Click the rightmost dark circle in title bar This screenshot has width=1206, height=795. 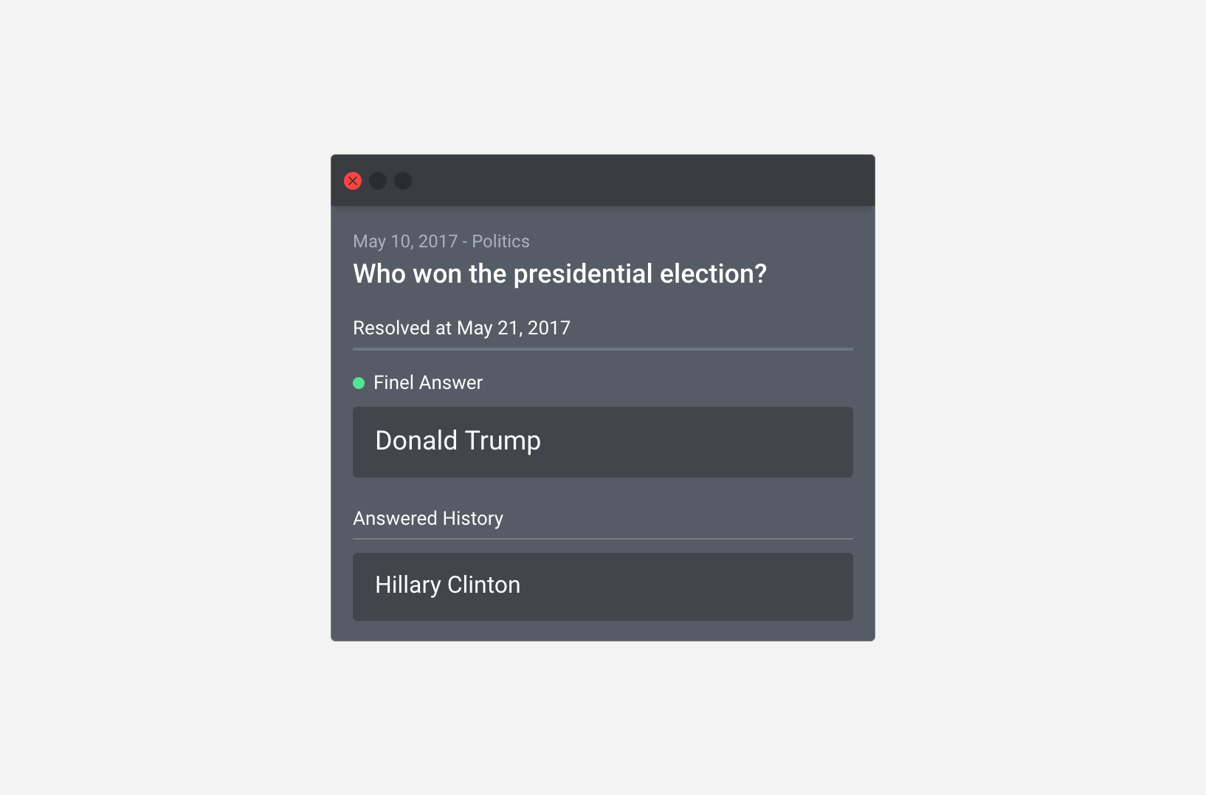(403, 181)
